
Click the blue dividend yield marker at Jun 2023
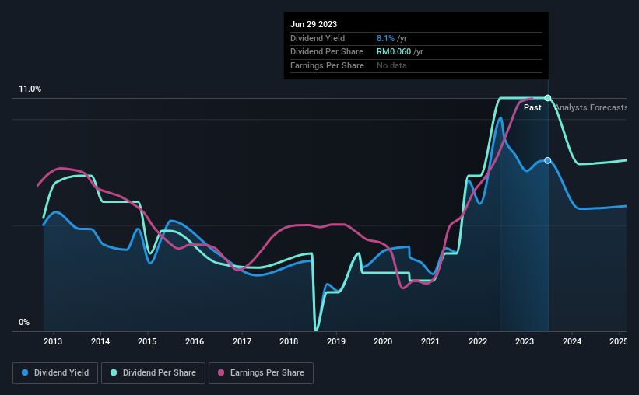click(548, 160)
